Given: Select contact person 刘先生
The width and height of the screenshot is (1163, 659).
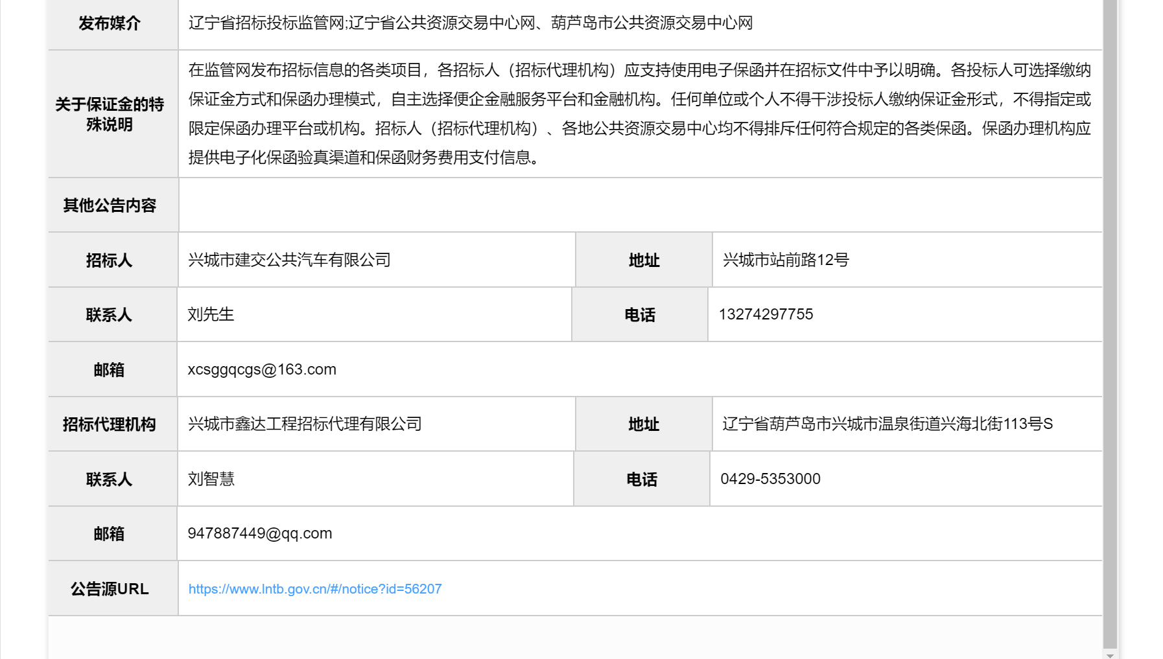Looking at the screenshot, I should tap(211, 314).
